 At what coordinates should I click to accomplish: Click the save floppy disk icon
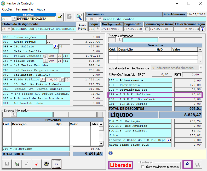point(7,164)
